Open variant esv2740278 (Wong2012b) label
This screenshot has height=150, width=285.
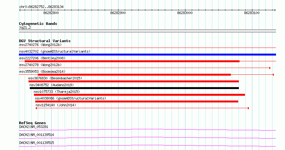[40, 65]
